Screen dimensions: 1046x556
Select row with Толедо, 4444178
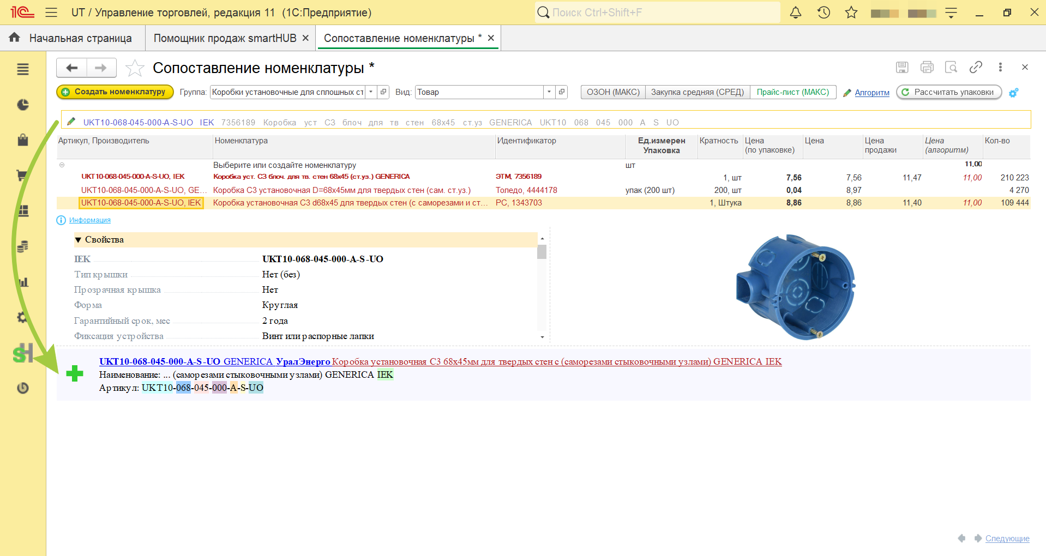click(543, 190)
